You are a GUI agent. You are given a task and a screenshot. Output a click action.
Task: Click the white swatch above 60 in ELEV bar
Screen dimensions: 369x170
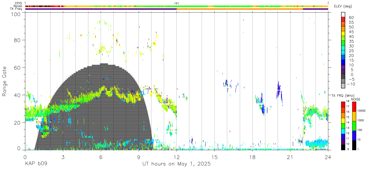point(343,14)
